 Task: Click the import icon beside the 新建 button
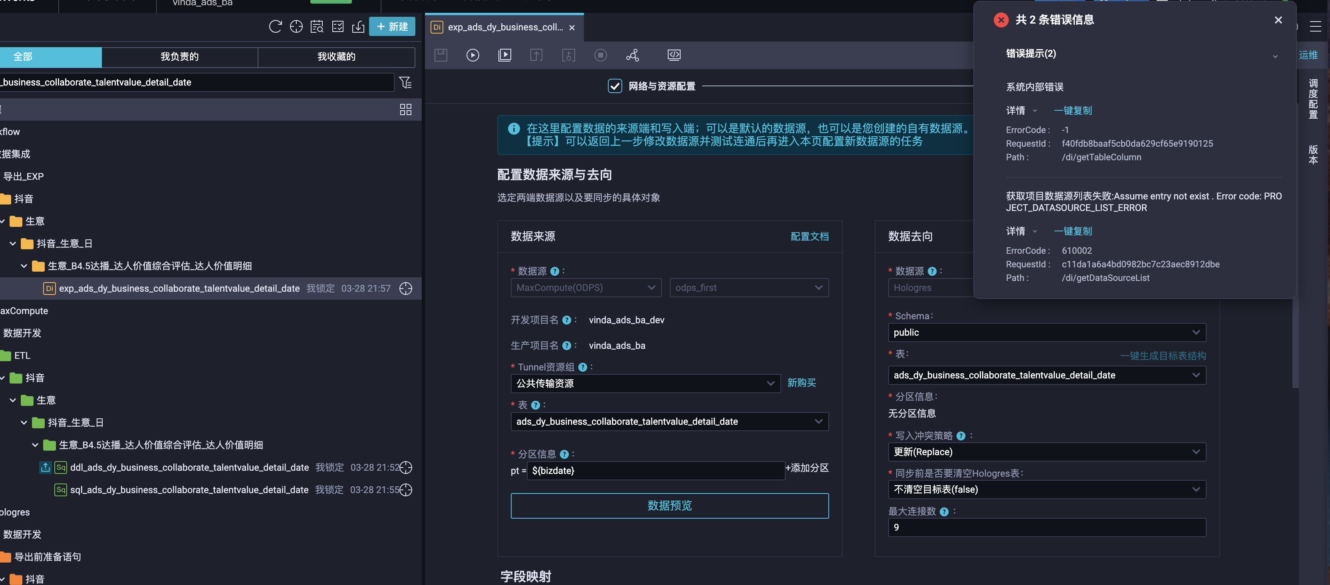358,27
